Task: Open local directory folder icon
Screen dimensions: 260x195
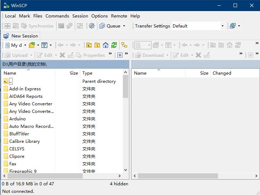Action: (x=32, y=45)
